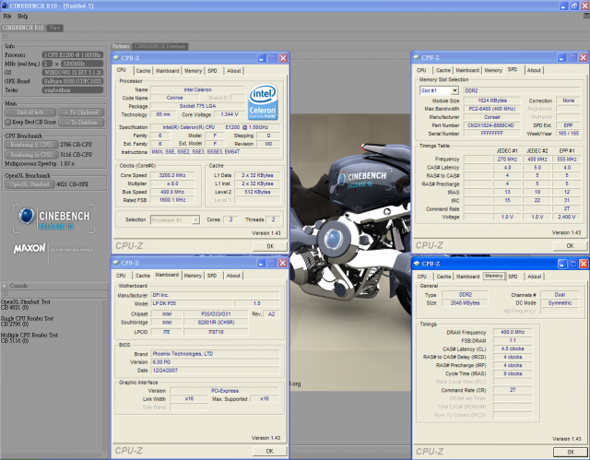
Task: Click Rendering (x CPU) benchmark button
Action: click(x=31, y=155)
